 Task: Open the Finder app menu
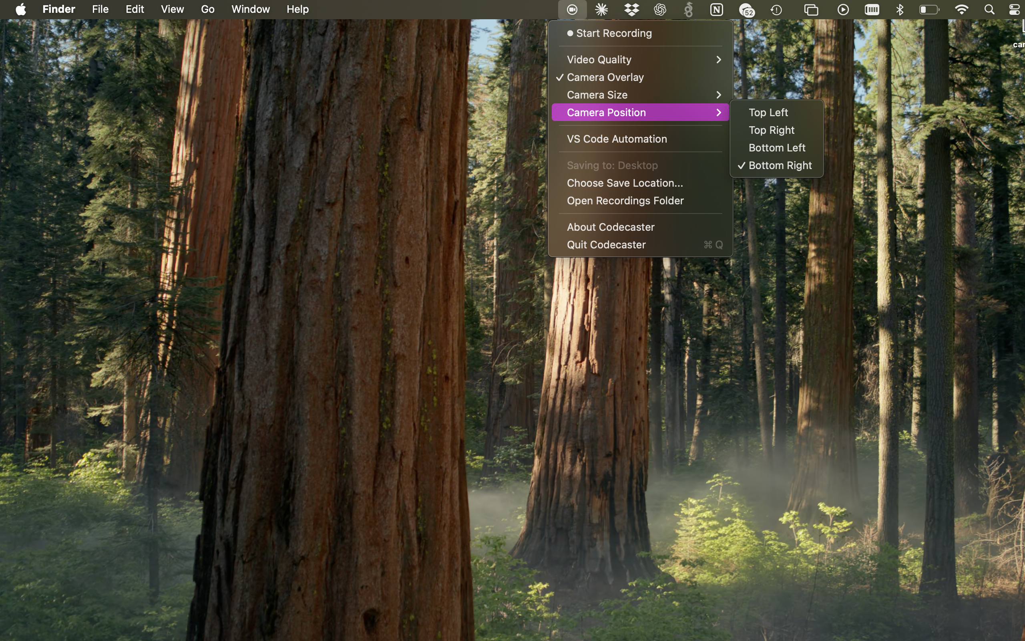pos(59,9)
